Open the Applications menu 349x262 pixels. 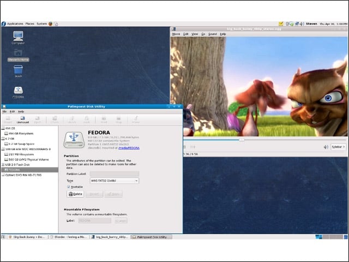click(x=15, y=23)
